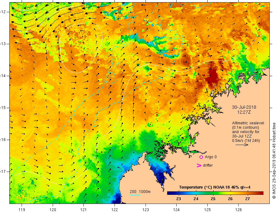Click the colorbar tick label '27'

tap(247, 199)
